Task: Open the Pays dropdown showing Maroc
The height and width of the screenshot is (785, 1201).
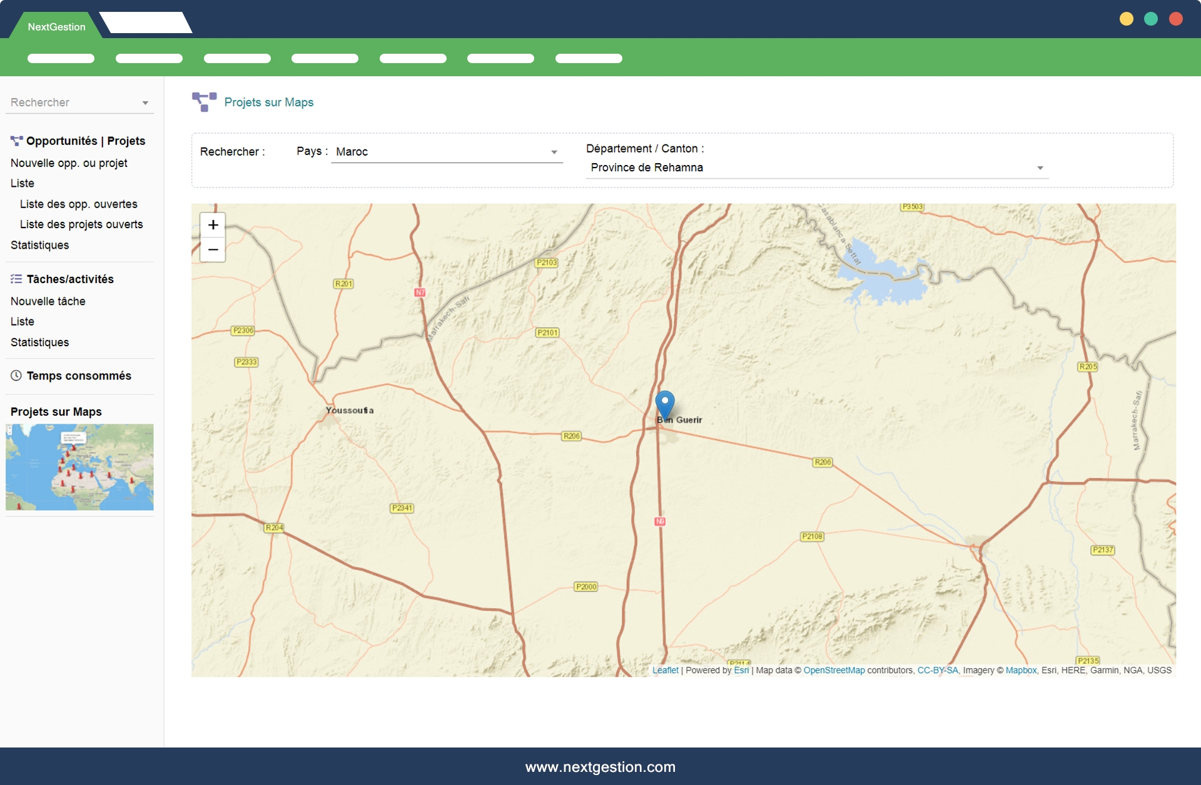Action: point(446,152)
